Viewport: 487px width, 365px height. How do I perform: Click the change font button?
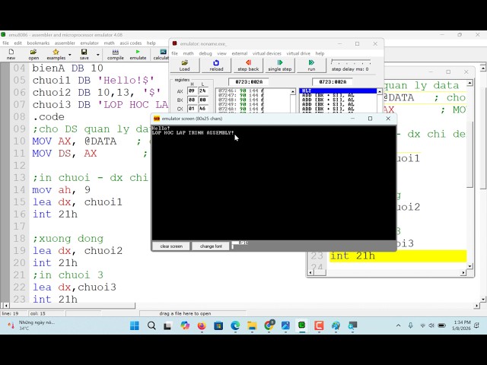[x=211, y=246]
